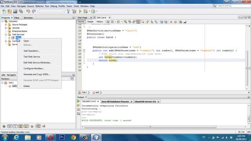Screen dimensions: 251x141
Task: Toggle the Highlight Search editor button
Action: (x=138, y=22)
